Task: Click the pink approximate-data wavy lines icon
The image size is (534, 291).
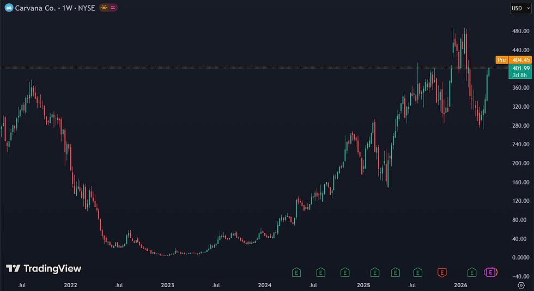Action: point(113,8)
